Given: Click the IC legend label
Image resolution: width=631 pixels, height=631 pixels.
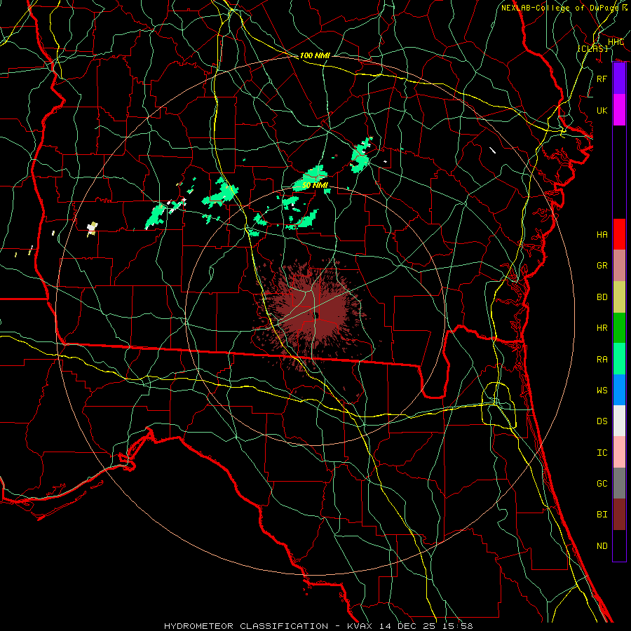Looking at the screenshot, I should tap(602, 453).
